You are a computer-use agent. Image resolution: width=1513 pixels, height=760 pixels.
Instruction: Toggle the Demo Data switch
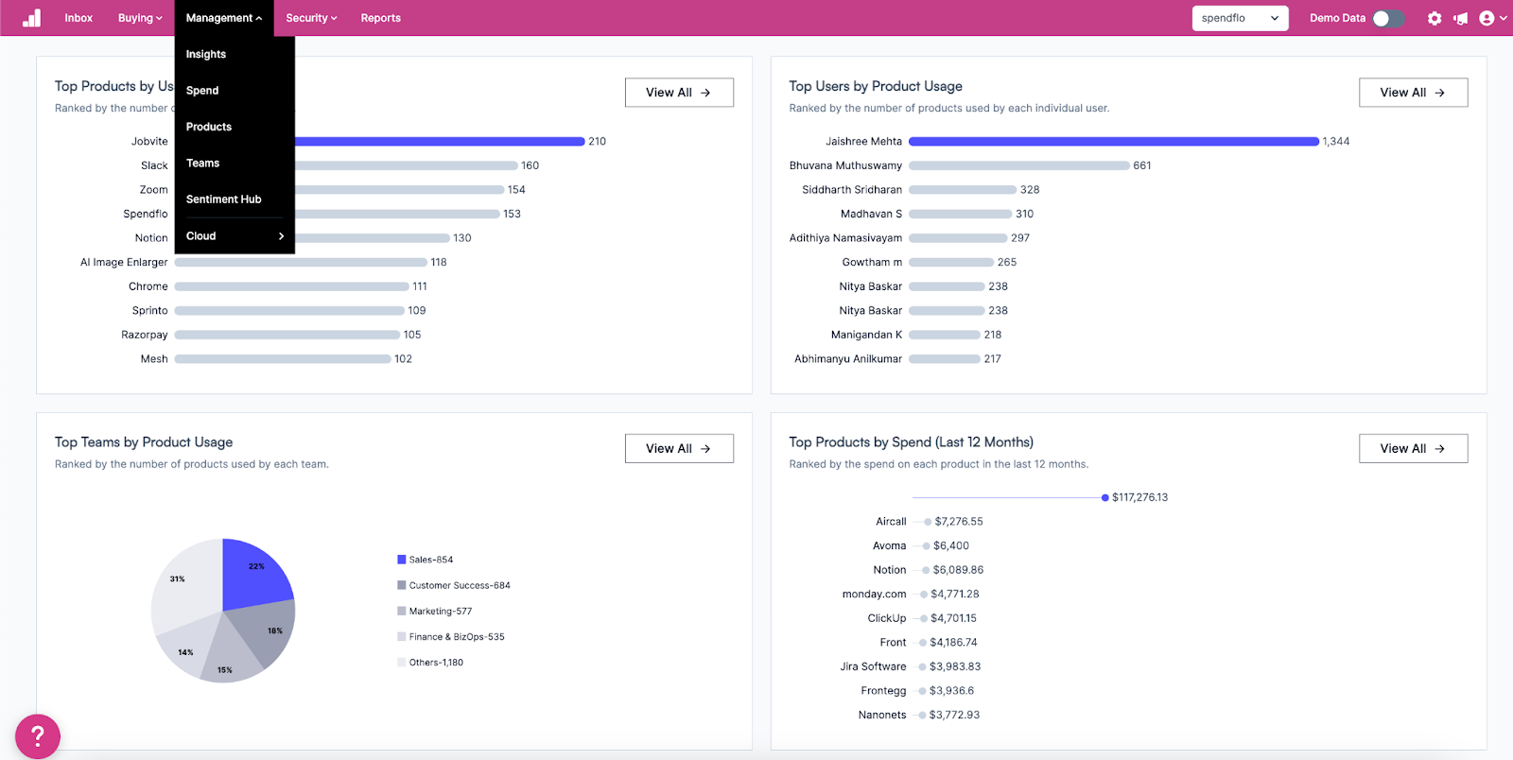coord(1388,18)
